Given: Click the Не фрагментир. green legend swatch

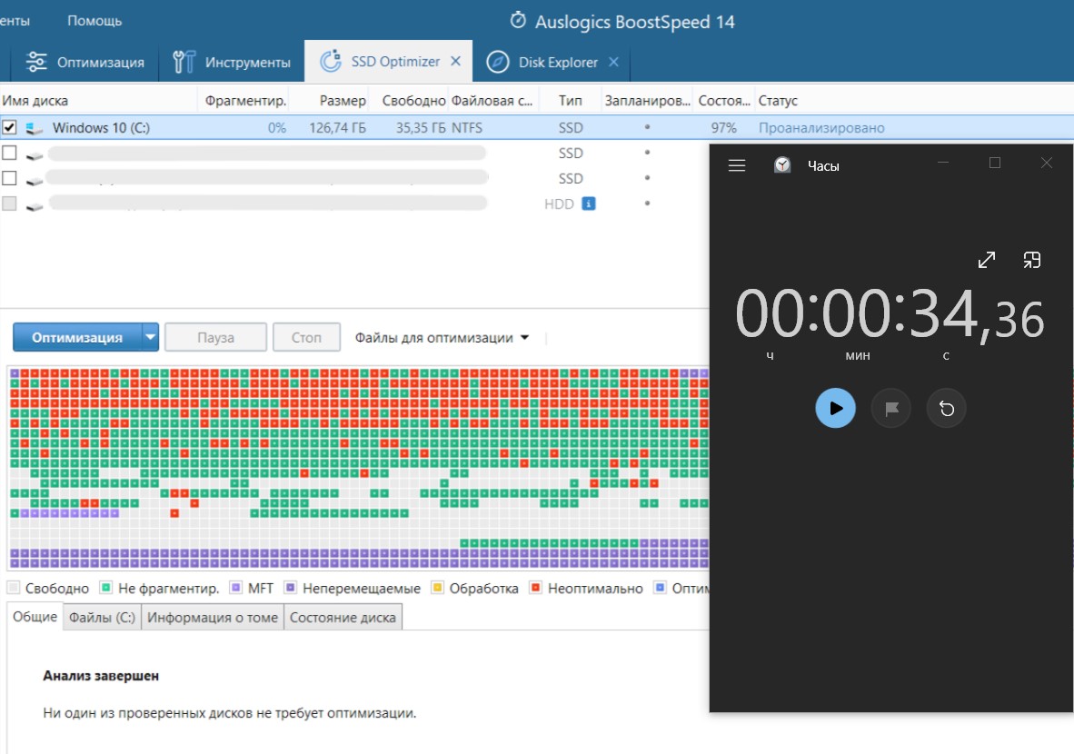Looking at the screenshot, I should pos(105,588).
